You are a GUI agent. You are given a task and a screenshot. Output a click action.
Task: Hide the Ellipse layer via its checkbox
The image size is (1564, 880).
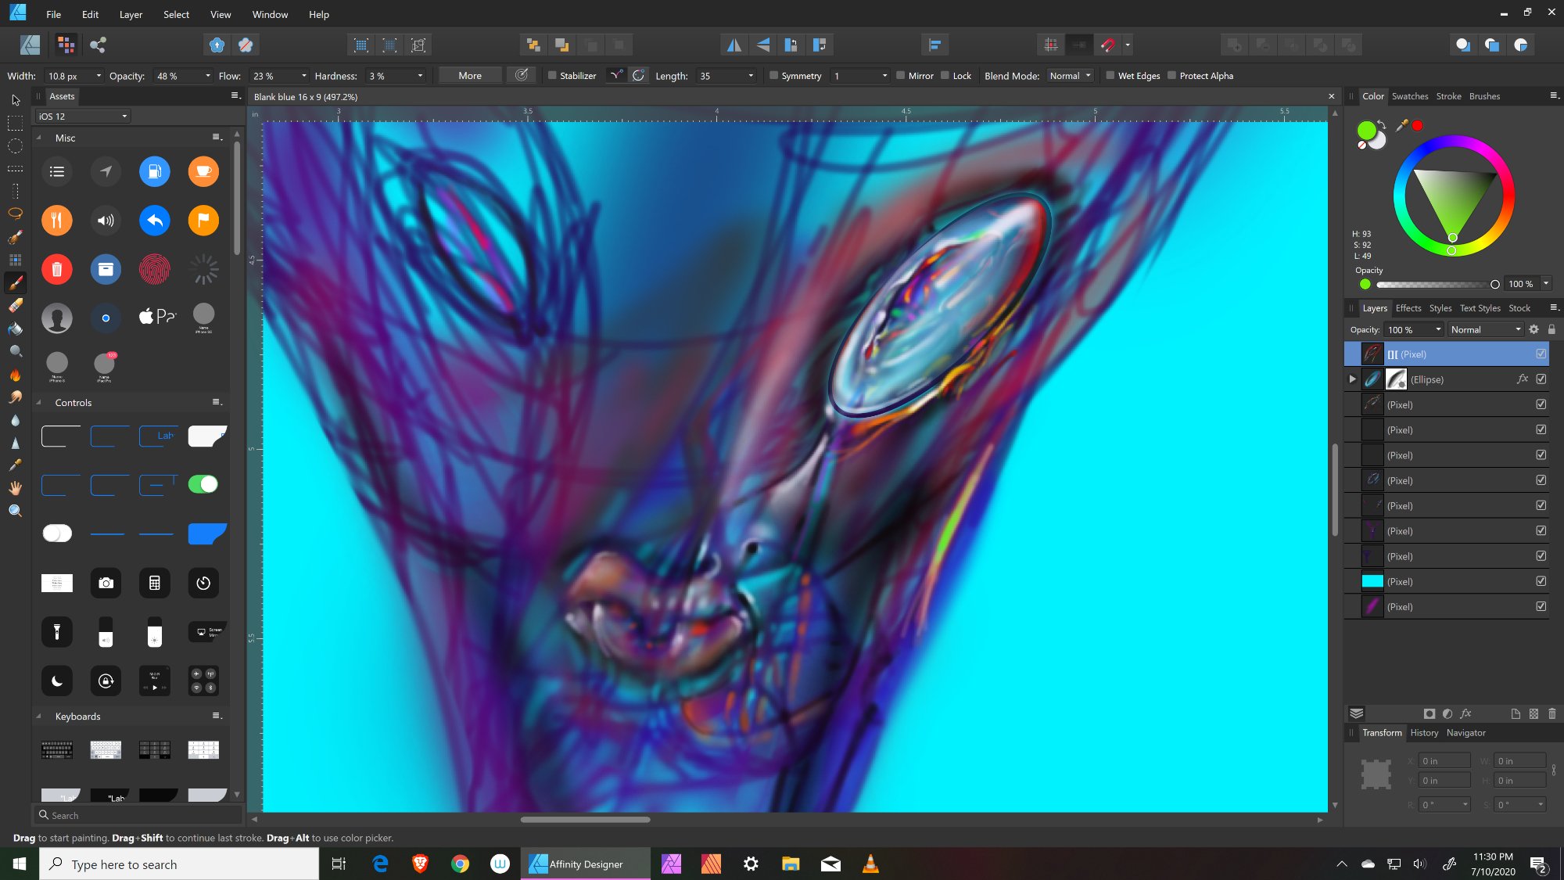1541,379
